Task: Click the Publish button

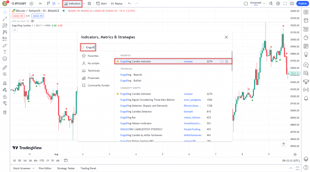Action: click(x=302, y=4)
